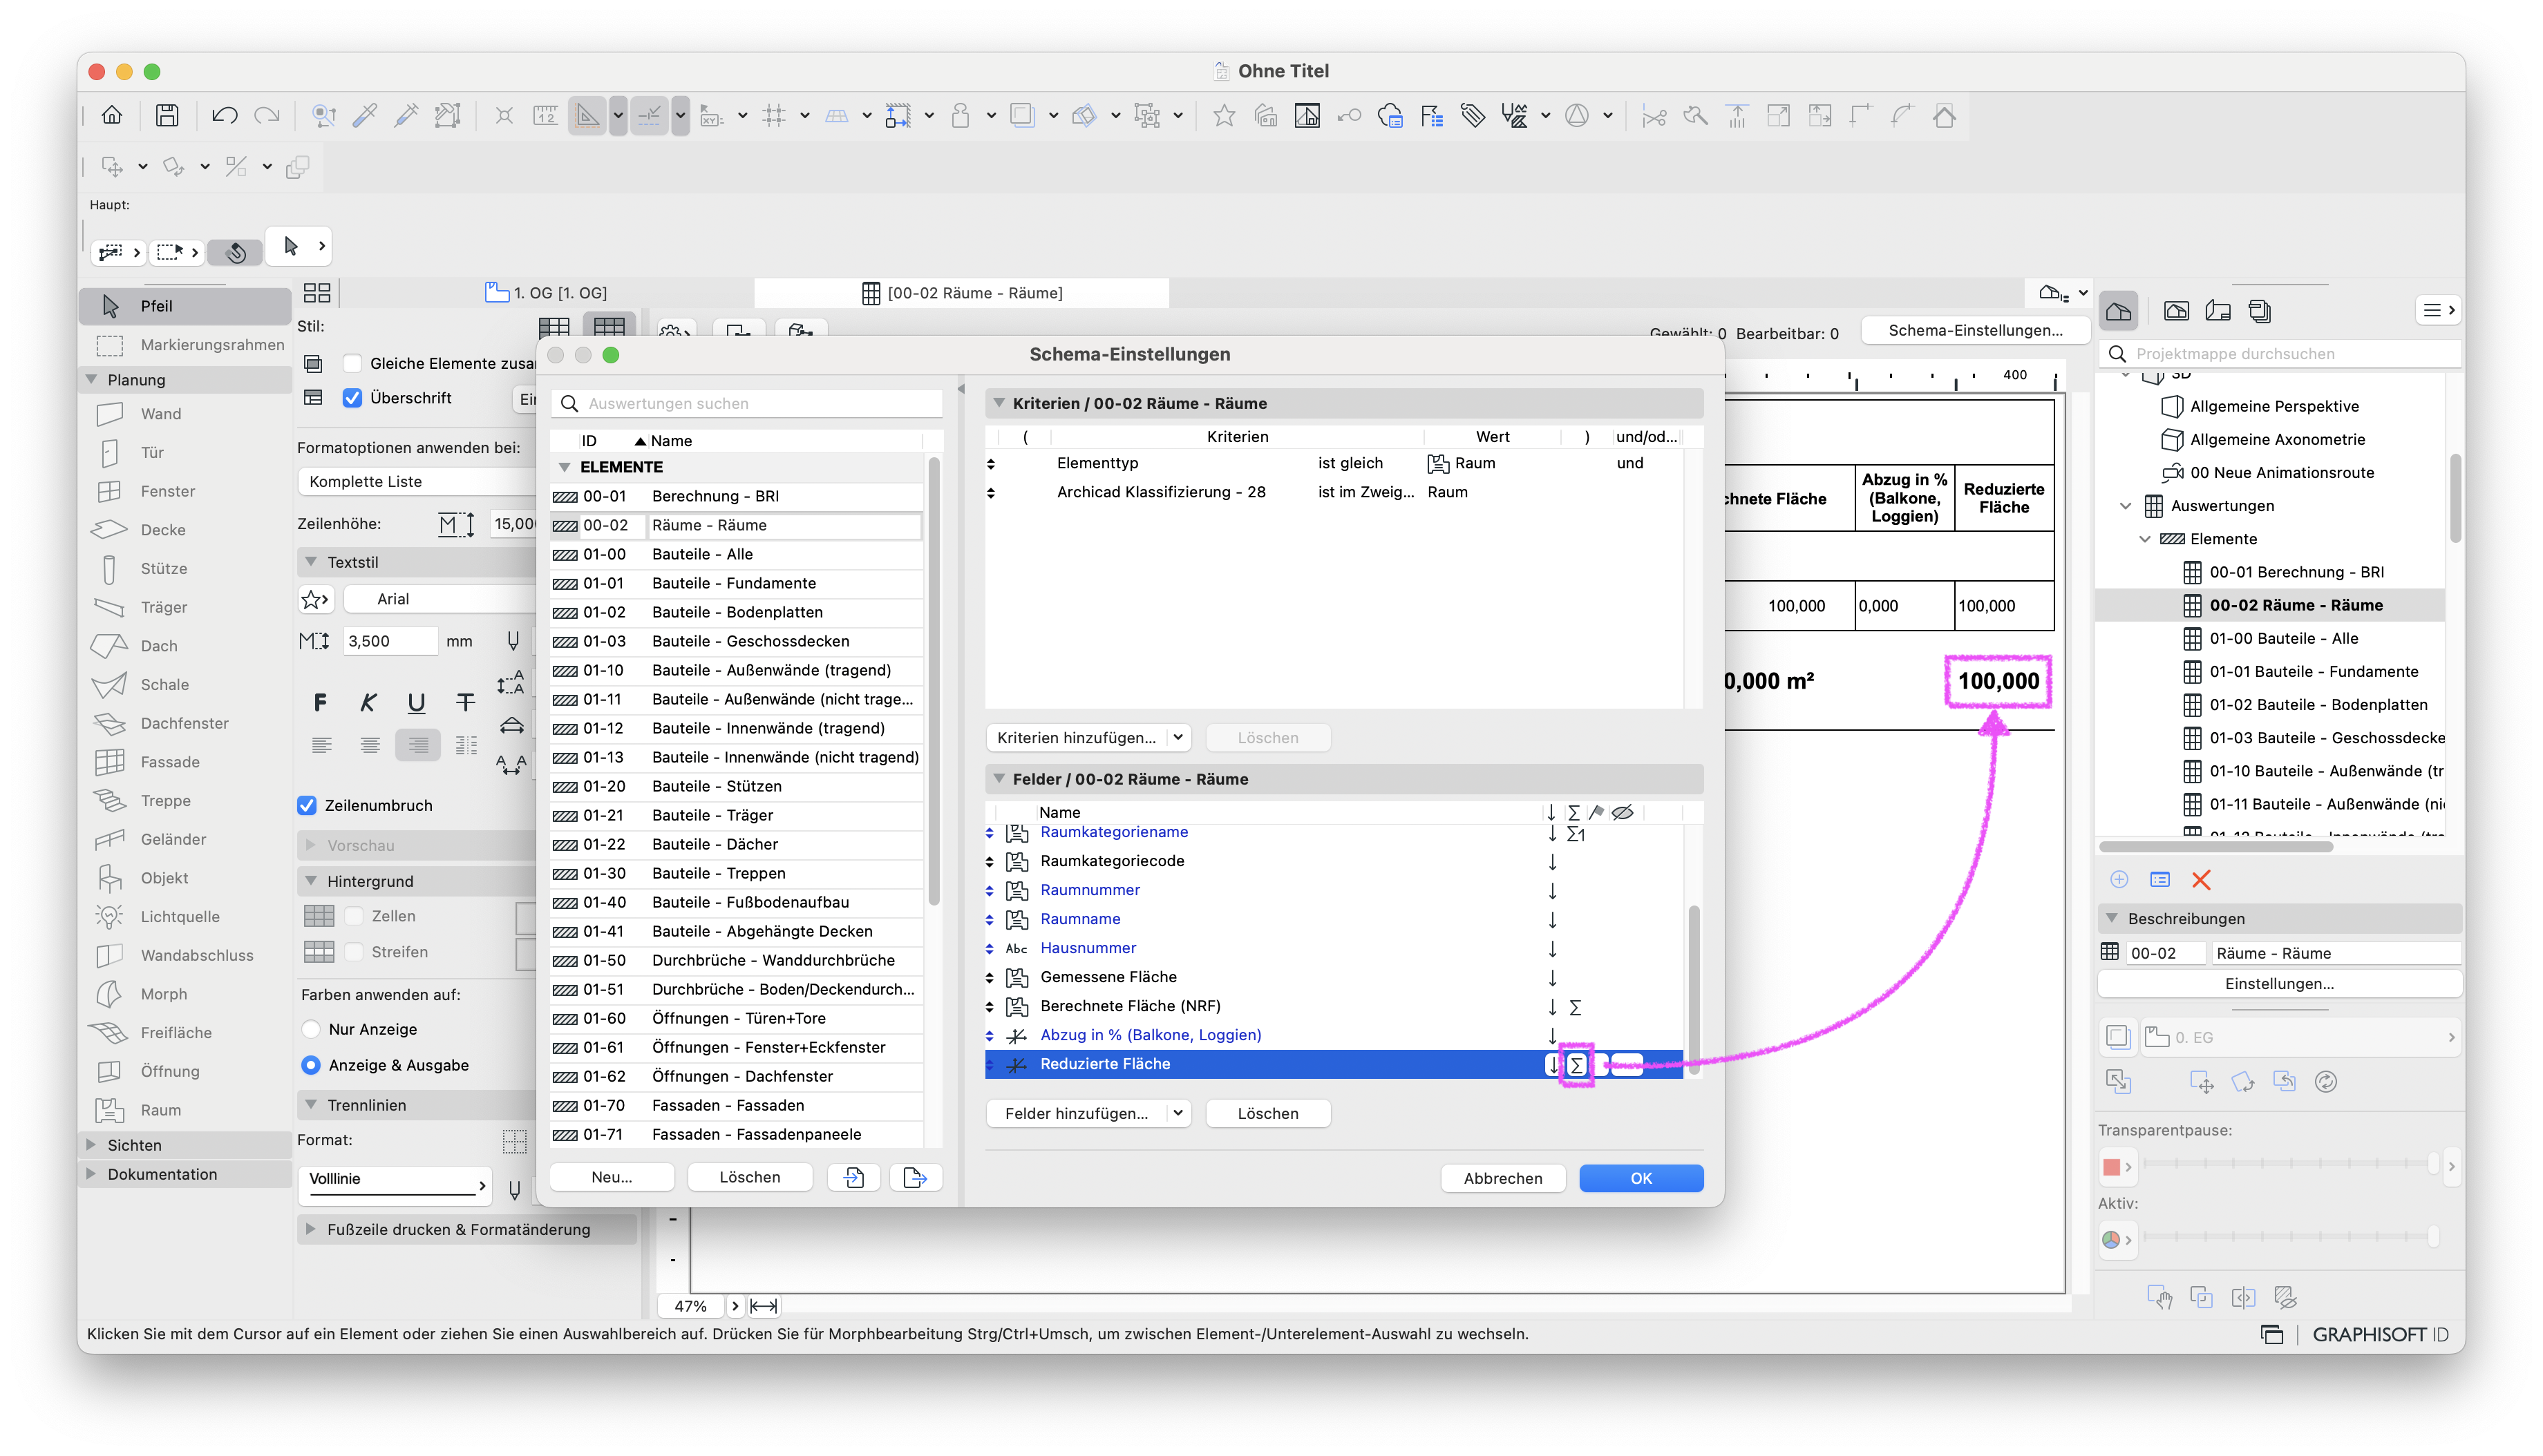Click the red Transparentpause color swatch
2543x1456 pixels.
tap(2111, 1166)
